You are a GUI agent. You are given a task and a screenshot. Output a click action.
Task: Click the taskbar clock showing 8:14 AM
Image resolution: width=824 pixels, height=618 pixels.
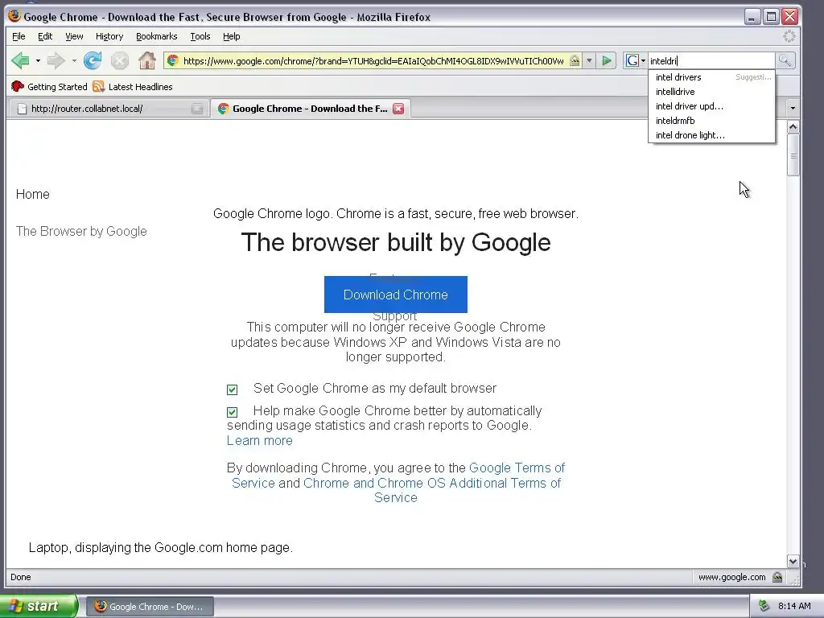click(x=794, y=607)
